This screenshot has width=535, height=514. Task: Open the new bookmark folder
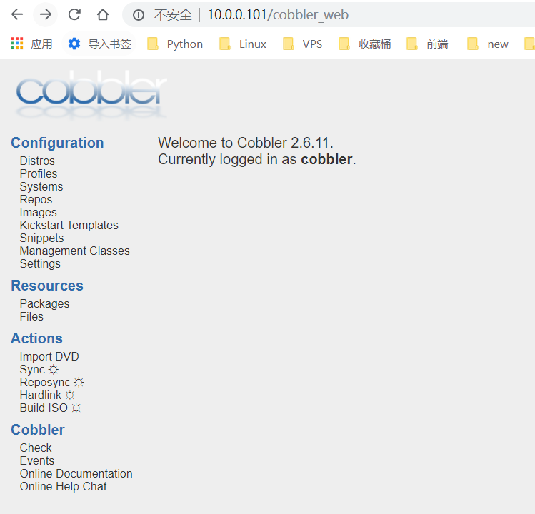pos(488,44)
